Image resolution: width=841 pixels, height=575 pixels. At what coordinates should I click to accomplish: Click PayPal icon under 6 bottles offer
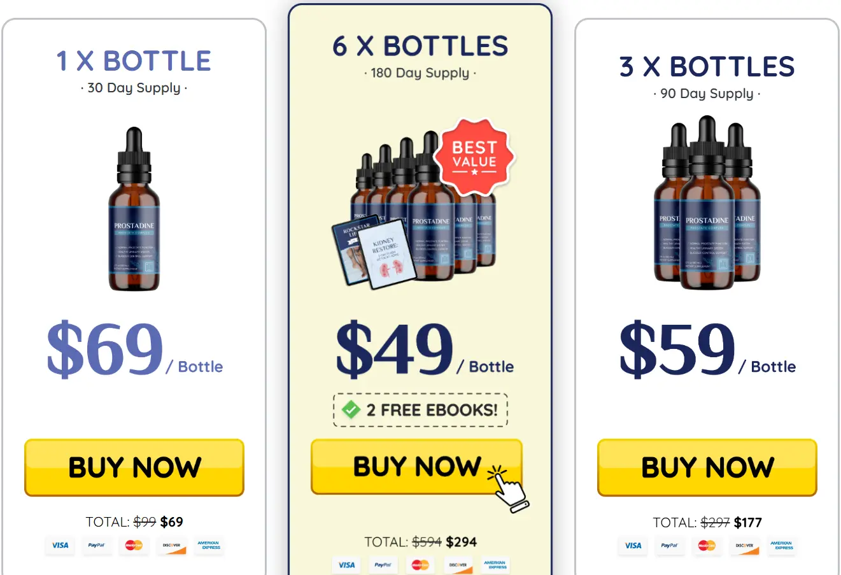tap(383, 565)
